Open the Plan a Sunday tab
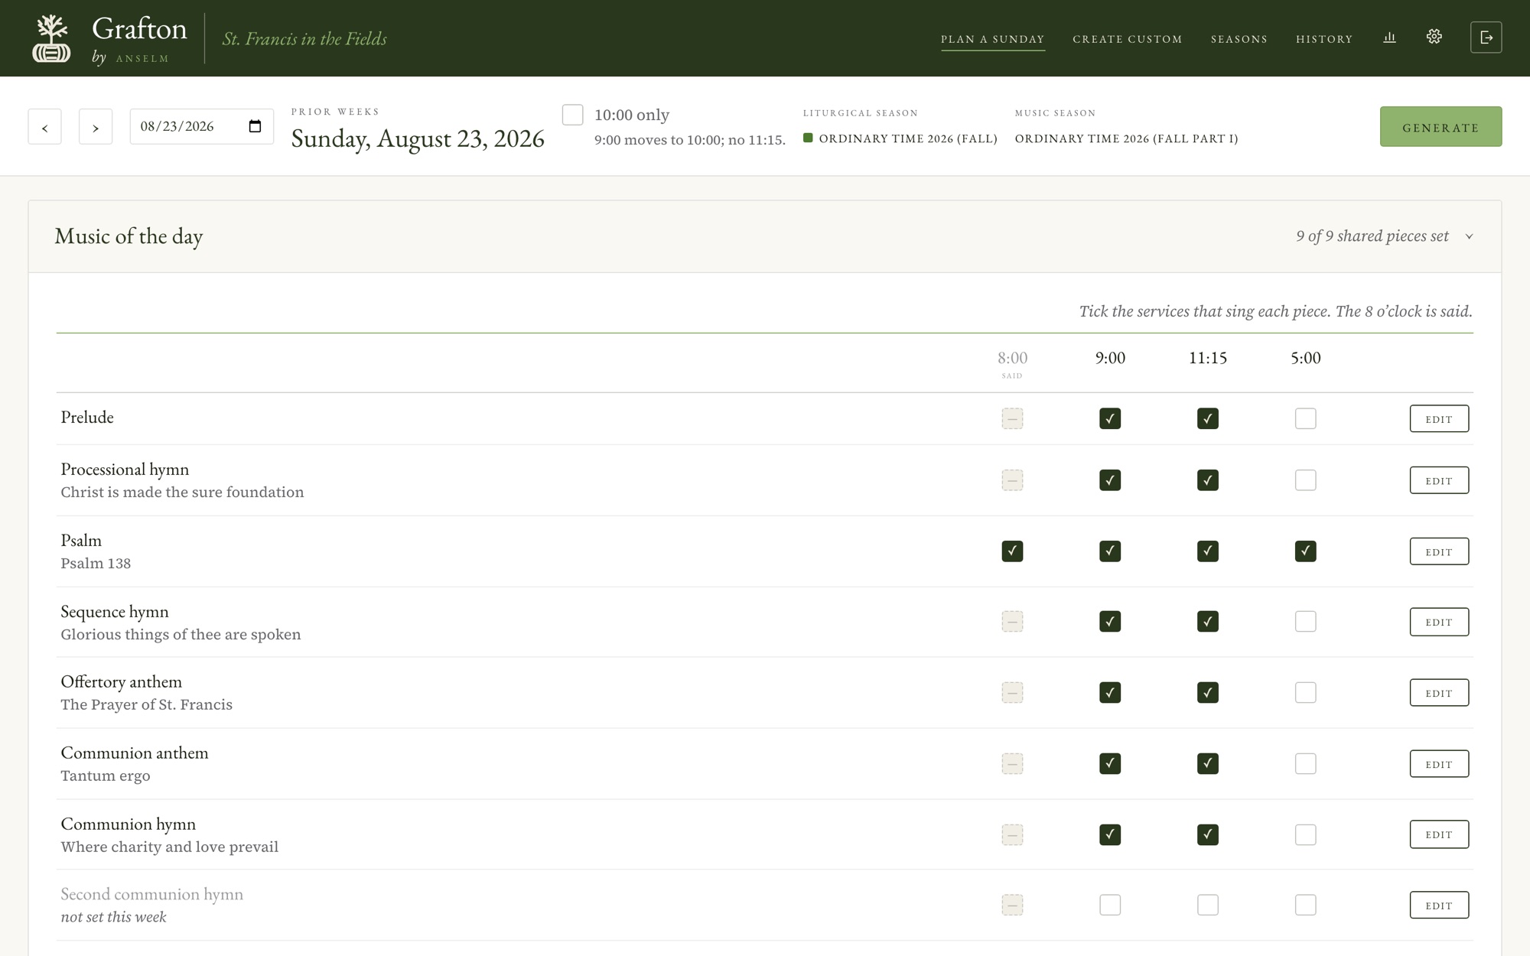The width and height of the screenshot is (1530, 956). coord(992,39)
